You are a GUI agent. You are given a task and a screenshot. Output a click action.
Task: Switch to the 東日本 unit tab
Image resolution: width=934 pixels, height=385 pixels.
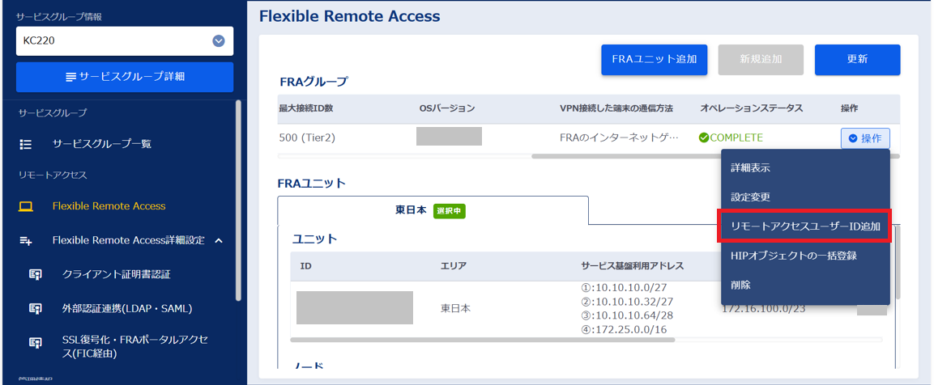click(433, 210)
